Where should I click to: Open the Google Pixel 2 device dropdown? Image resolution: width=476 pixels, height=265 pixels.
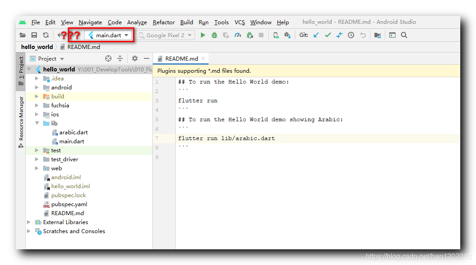(x=165, y=35)
